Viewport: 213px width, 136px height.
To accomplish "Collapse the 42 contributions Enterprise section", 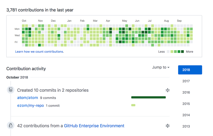I will pos(167,126).
